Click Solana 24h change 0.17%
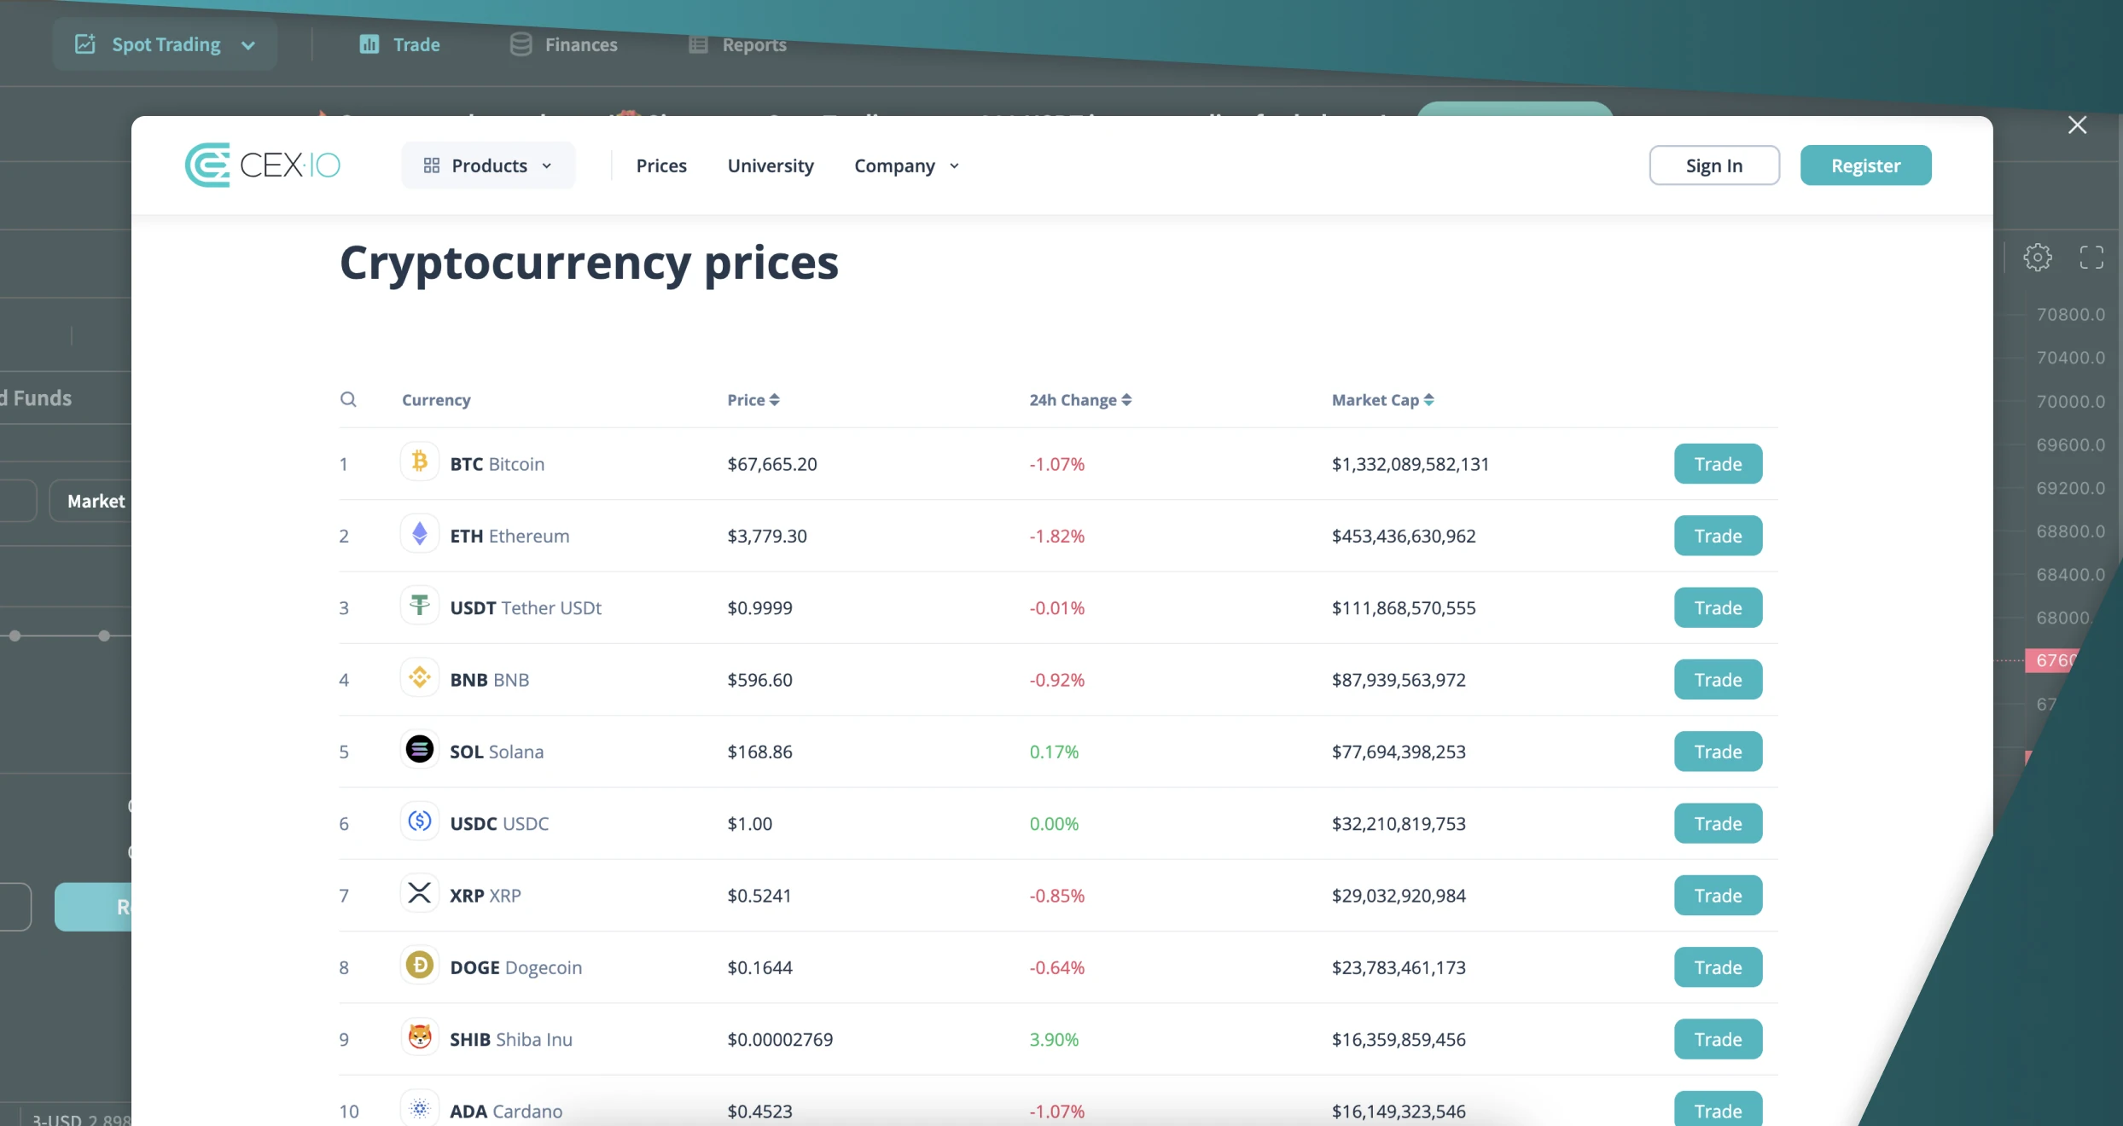The width and height of the screenshot is (2123, 1126). (1054, 752)
